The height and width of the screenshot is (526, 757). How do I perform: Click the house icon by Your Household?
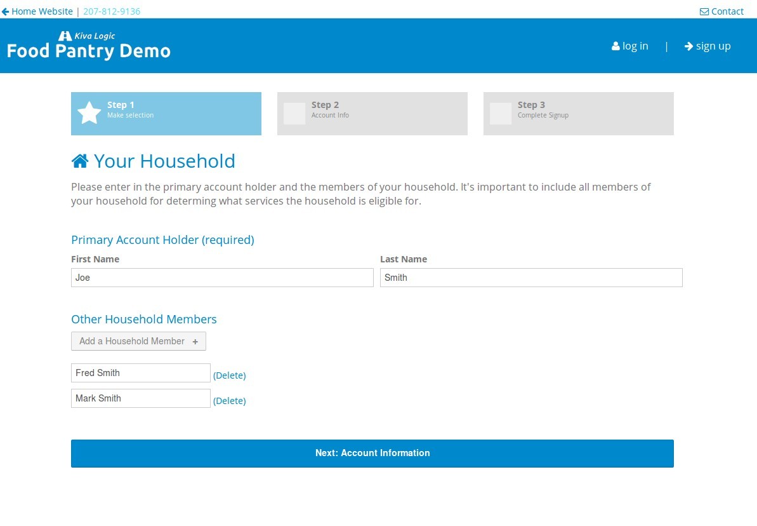[80, 161]
